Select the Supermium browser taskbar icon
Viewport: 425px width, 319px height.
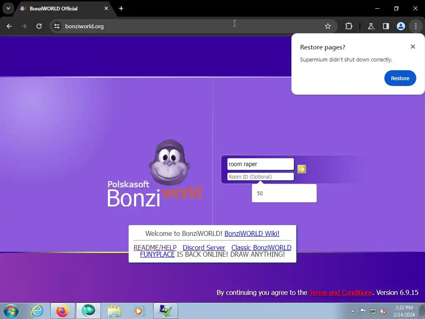[88, 311]
